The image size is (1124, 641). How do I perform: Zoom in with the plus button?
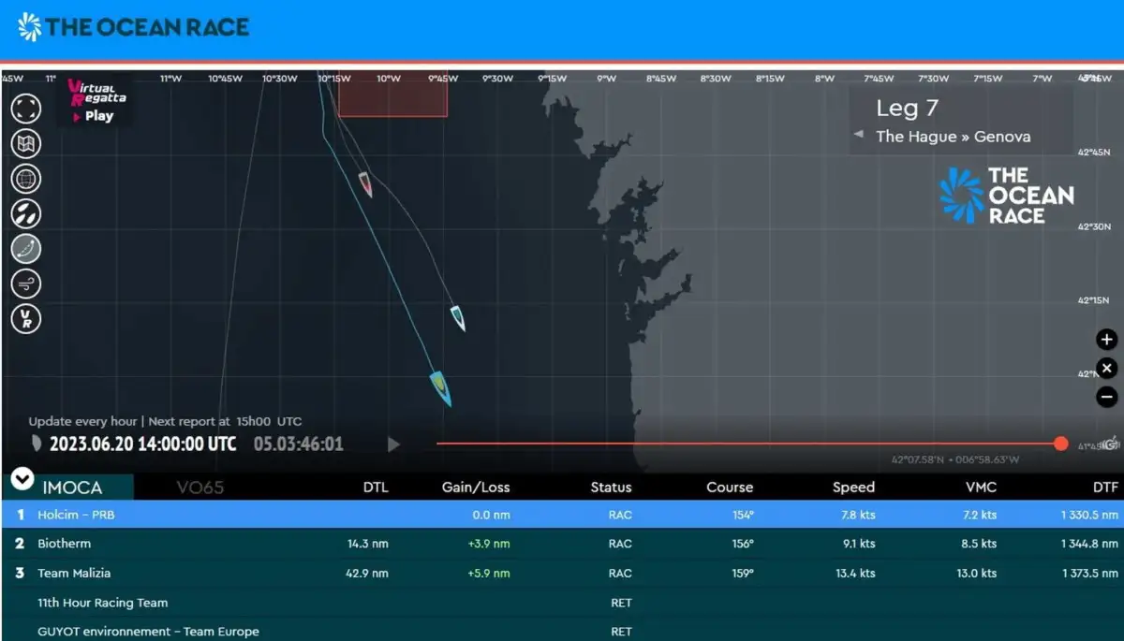pos(1106,340)
